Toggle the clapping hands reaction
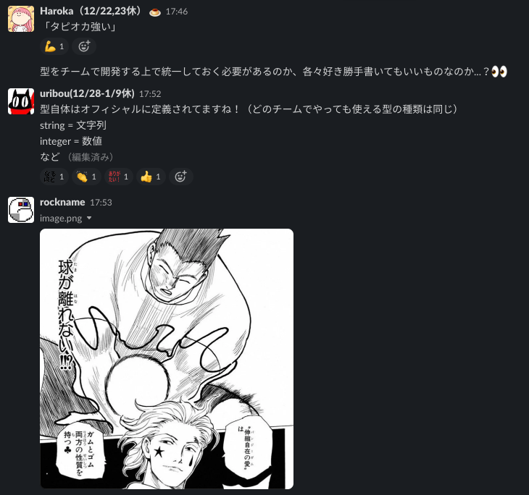The height and width of the screenshot is (495, 529). coord(86,177)
